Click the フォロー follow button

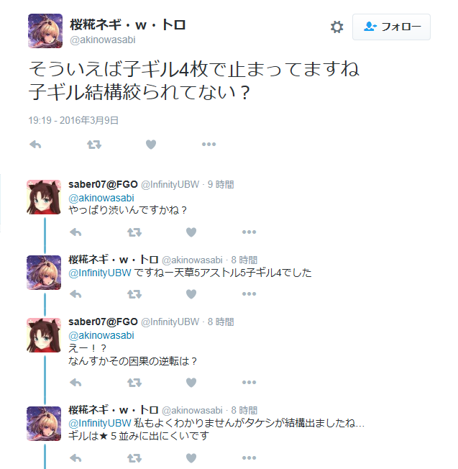(391, 27)
